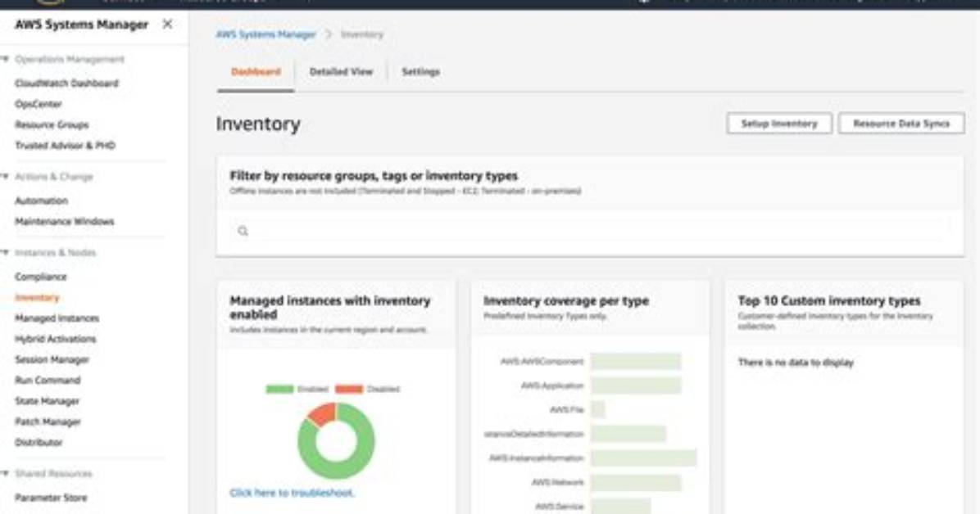Click the AWS:InstanceInformation coverage bar
Screen dimensions: 980x514
pos(643,458)
